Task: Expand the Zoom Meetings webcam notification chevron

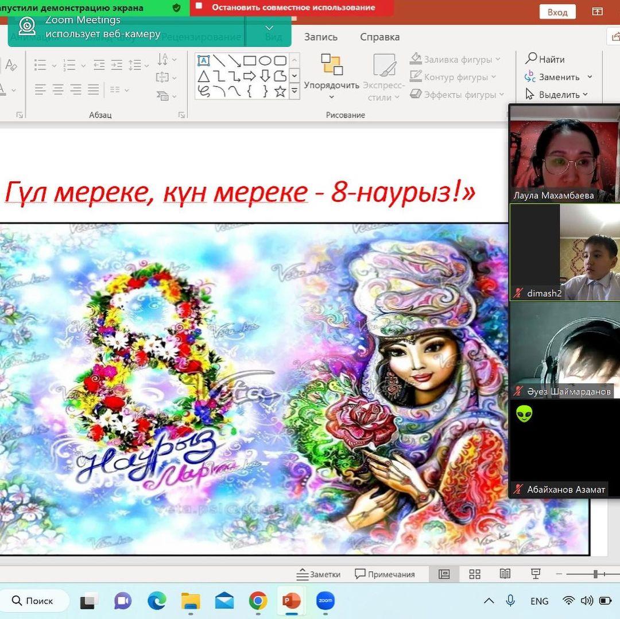Action: (x=269, y=28)
